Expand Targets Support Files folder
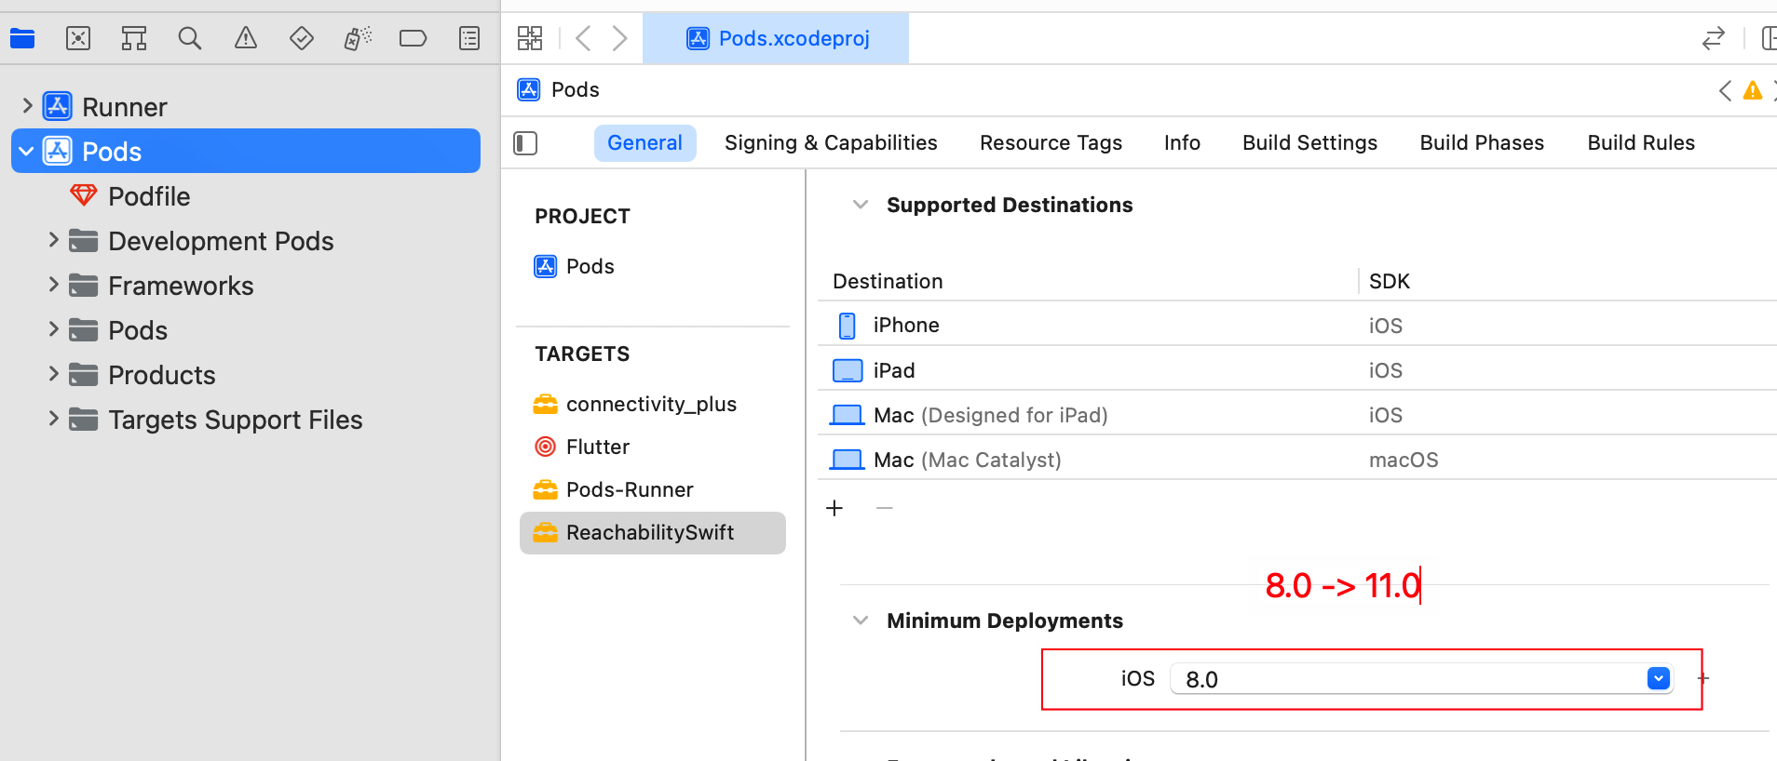 (53, 419)
